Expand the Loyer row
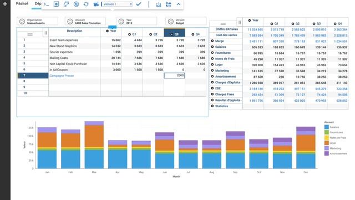The image size is (355, 200). coord(212,64)
